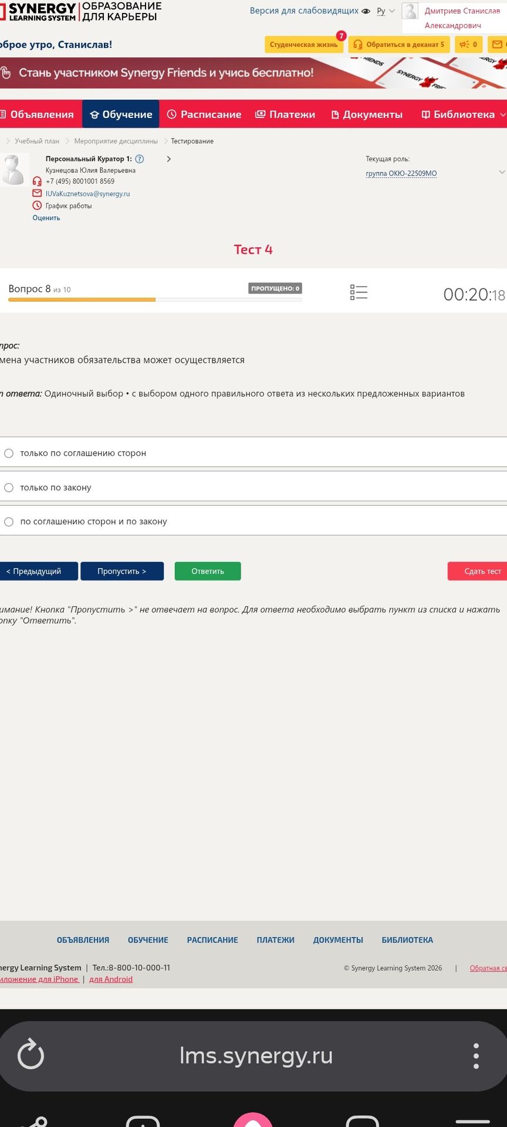The image size is (507, 1127).
Task: Select 'только по соглашению сторон' option
Action: coord(253,453)
